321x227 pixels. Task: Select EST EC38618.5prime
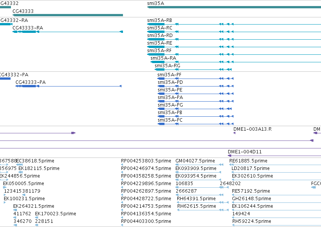[x=35, y=161]
